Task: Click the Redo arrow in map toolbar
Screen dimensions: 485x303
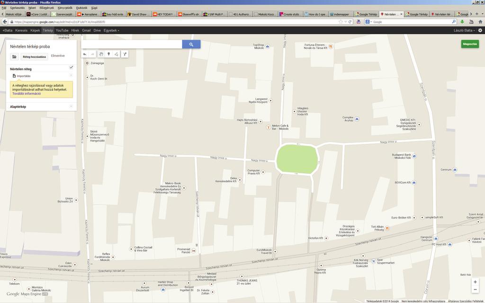Action: [x=92, y=54]
